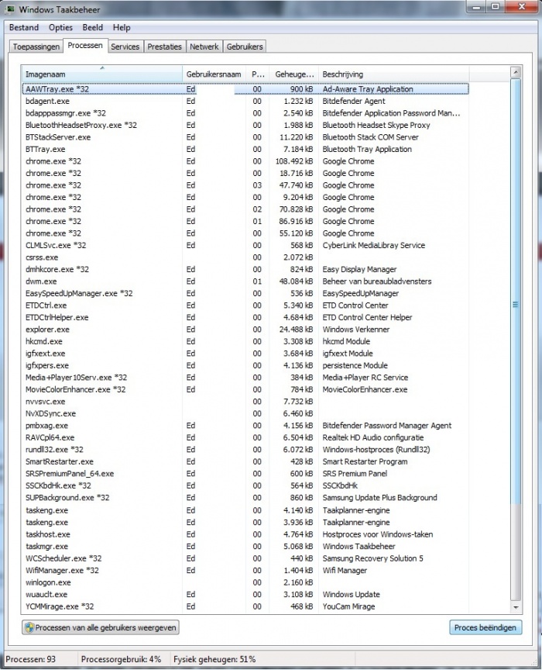Select the ETDCtrl.exe process

[x=245, y=306]
